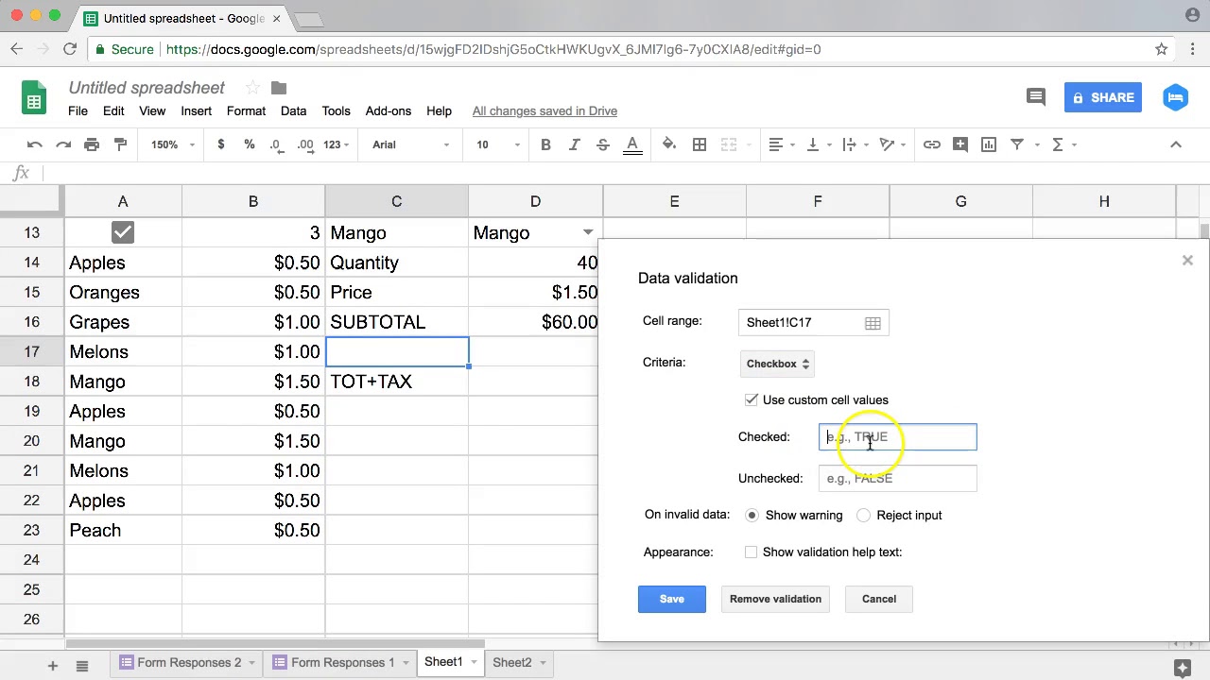Open the Add-ons menu
The height and width of the screenshot is (680, 1210).
click(389, 110)
